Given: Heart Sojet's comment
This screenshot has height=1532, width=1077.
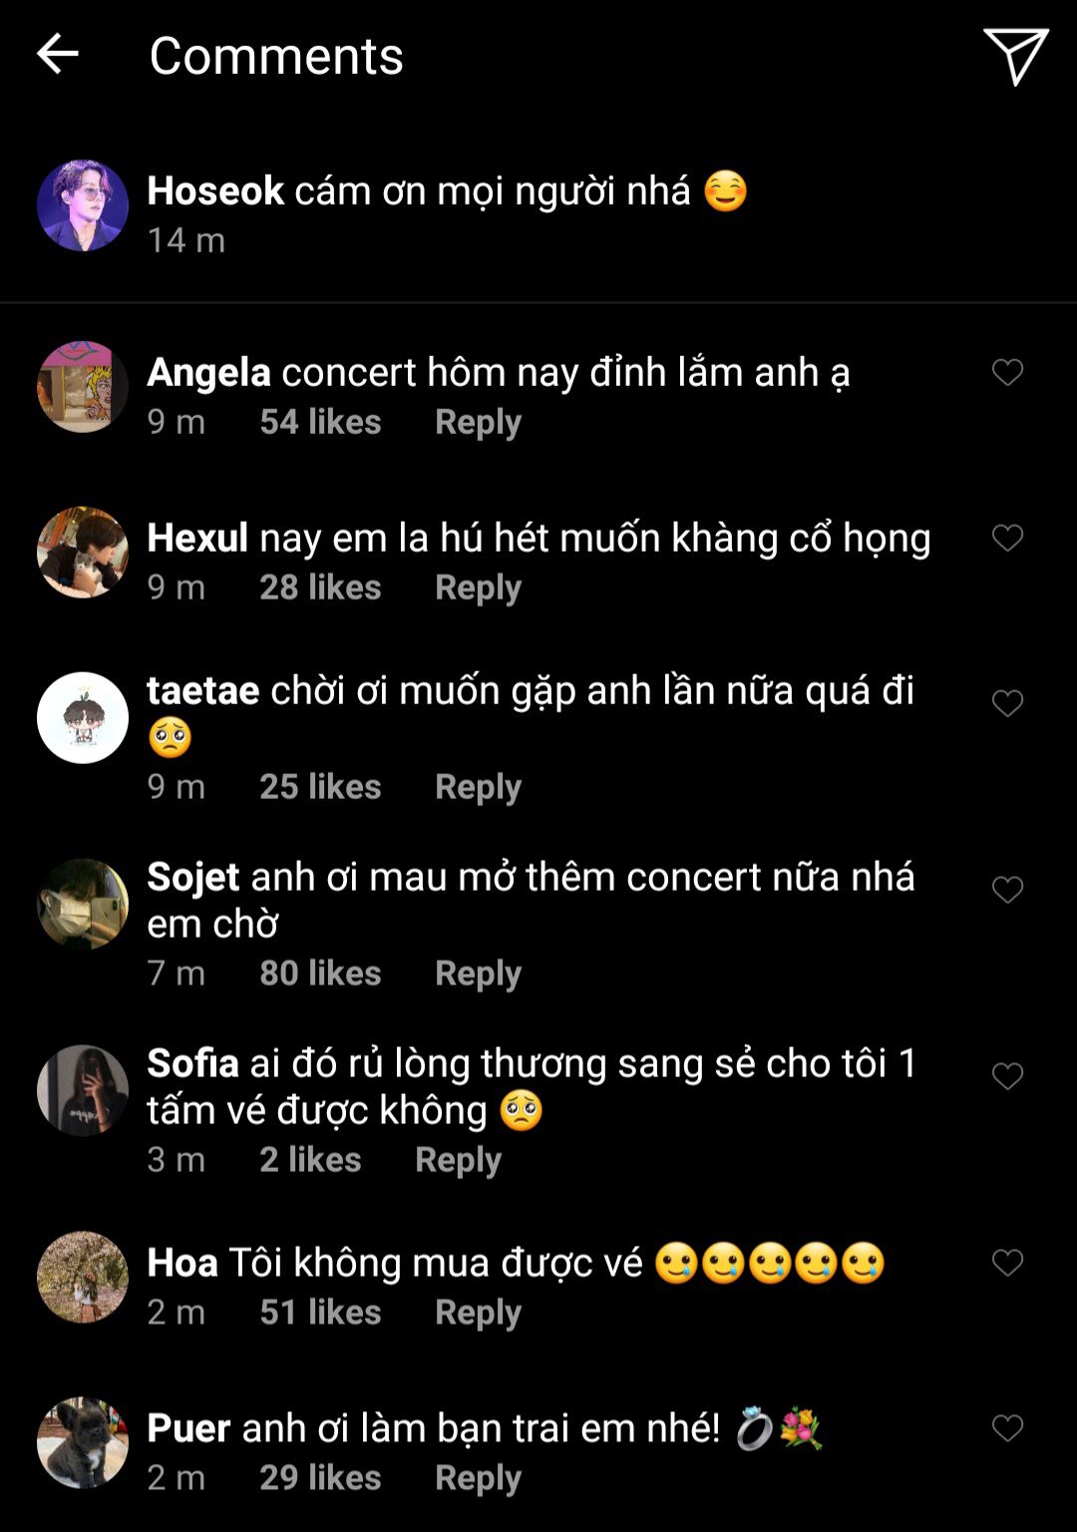Looking at the screenshot, I should click(x=1007, y=890).
